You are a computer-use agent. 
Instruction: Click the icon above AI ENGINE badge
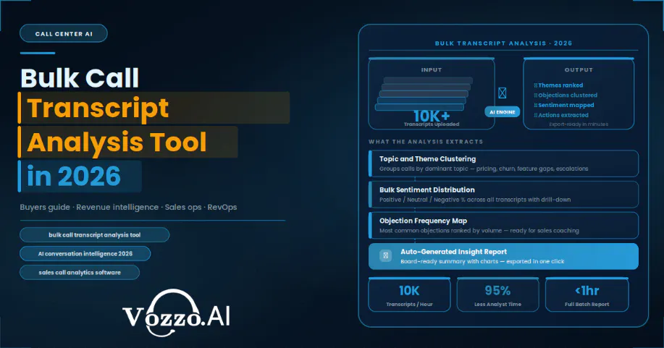[x=503, y=93]
